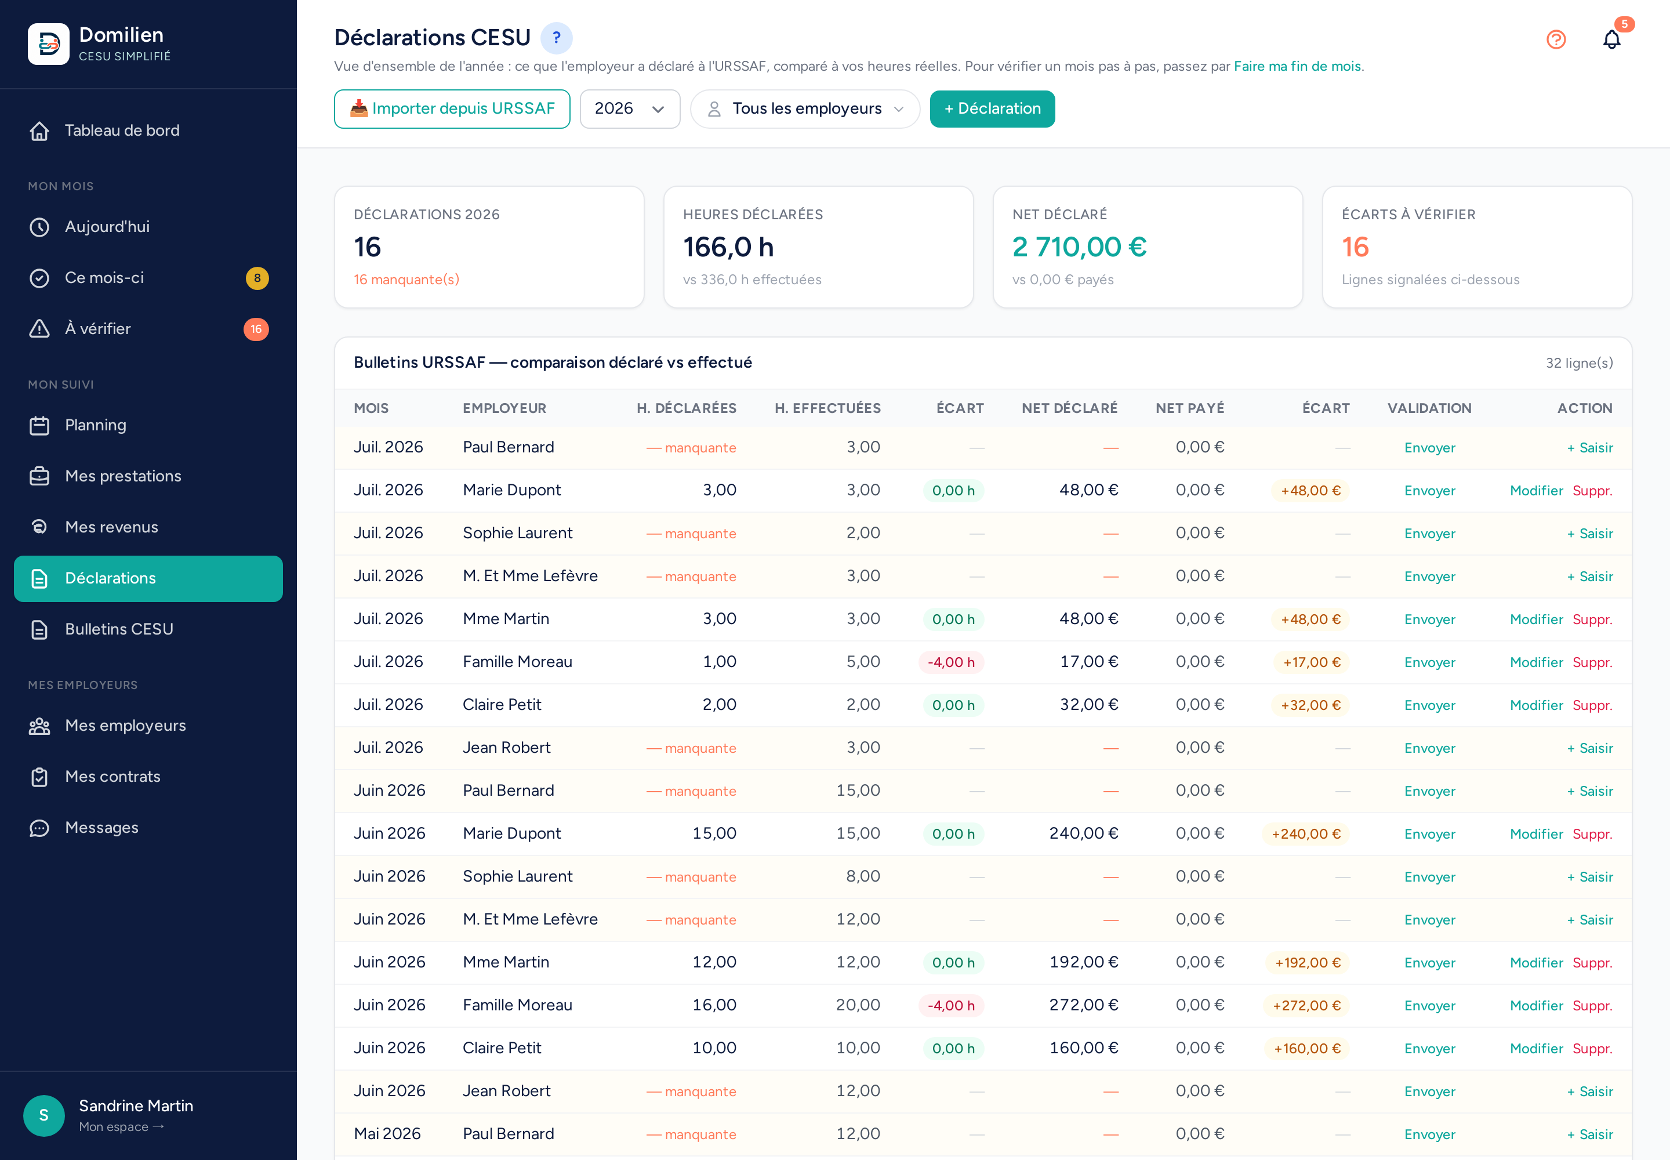Click the + Déclaration button
The height and width of the screenshot is (1160, 1670).
(992, 109)
